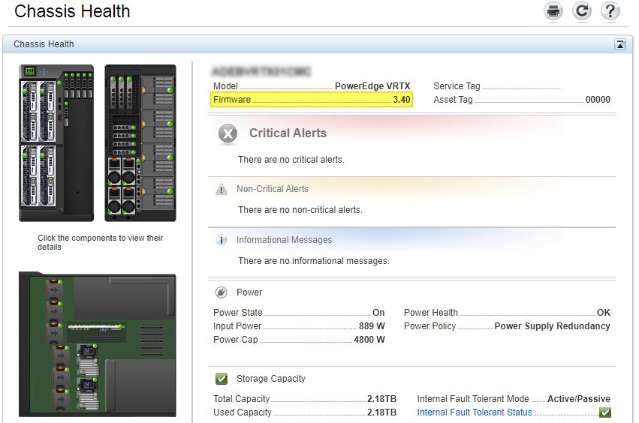Click the Critical Alerts heading
This screenshot has height=423, width=639.
click(288, 133)
